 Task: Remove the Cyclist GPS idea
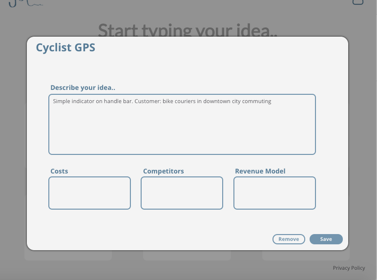click(289, 239)
